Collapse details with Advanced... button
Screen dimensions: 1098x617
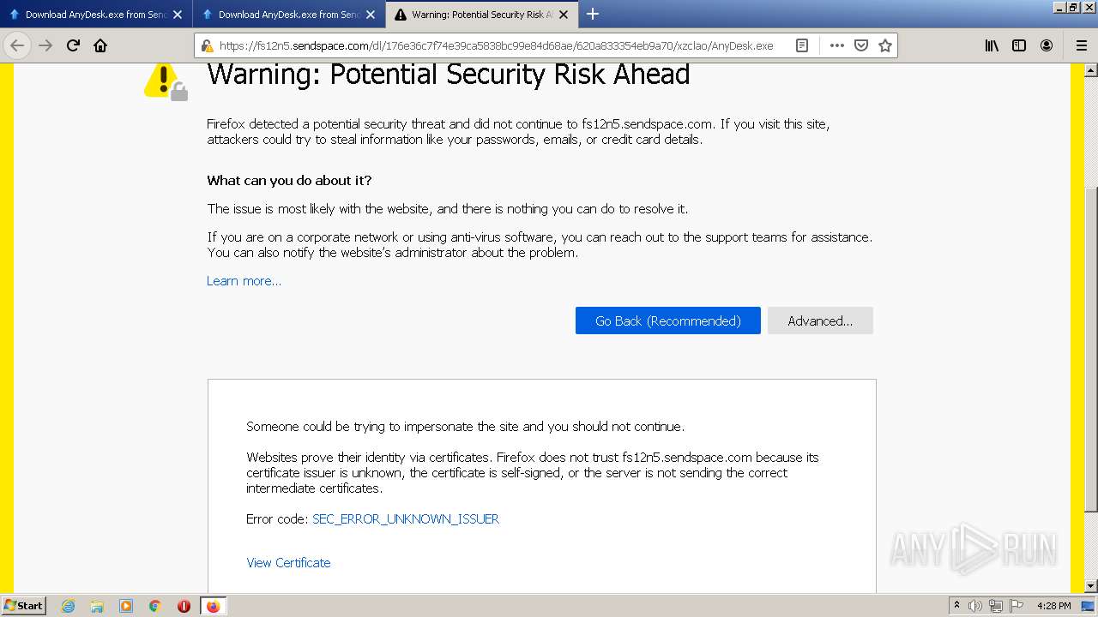pyautogui.click(x=820, y=320)
